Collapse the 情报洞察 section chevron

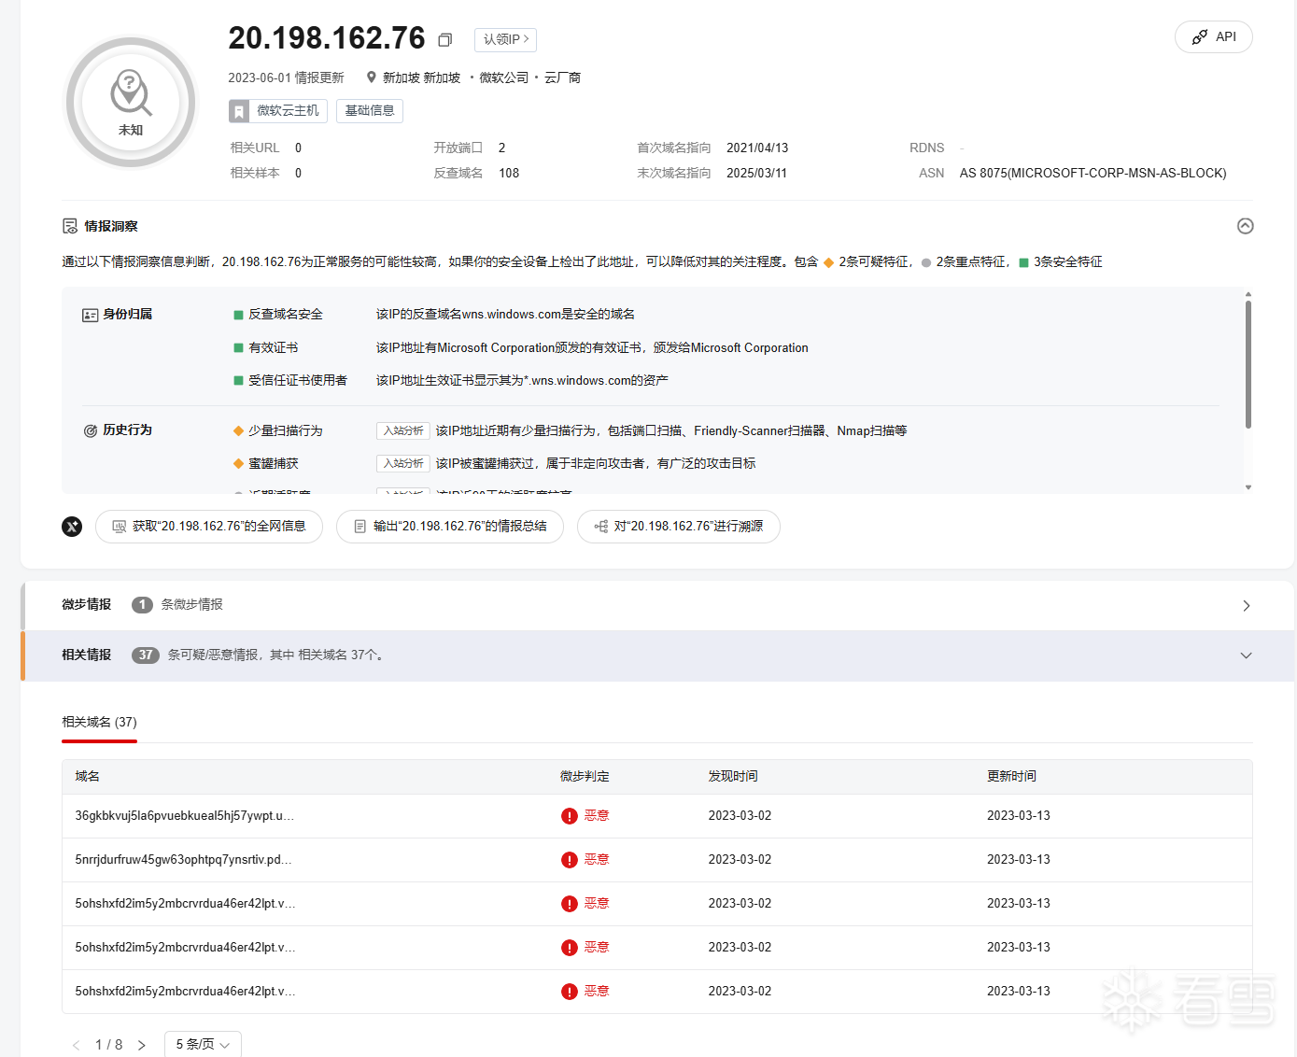click(x=1245, y=226)
